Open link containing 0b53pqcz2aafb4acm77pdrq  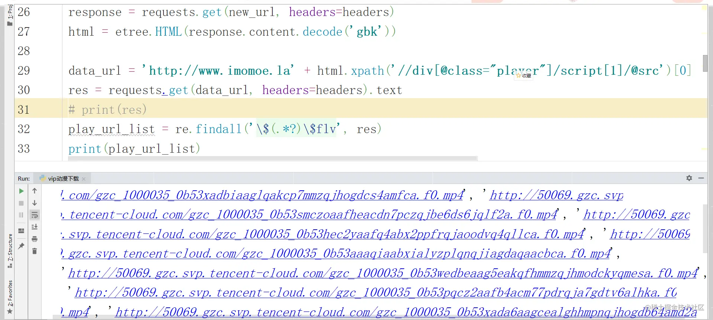376,292
